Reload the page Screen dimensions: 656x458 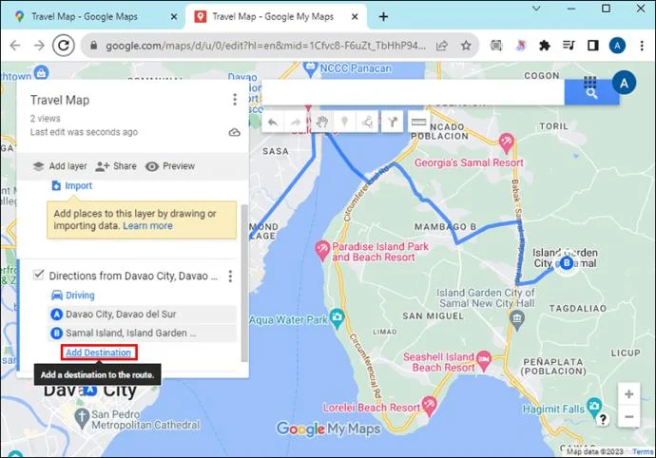tap(64, 46)
